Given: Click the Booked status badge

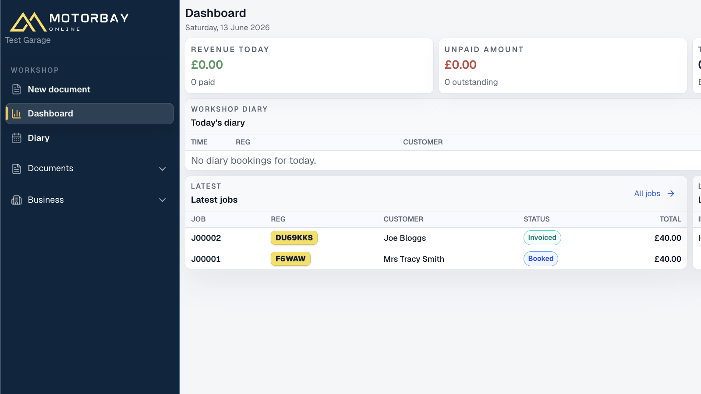Looking at the screenshot, I should [541, 259].
